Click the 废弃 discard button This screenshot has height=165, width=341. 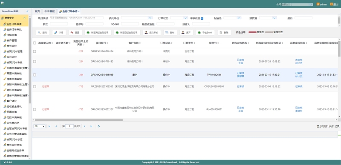(186, 33)
